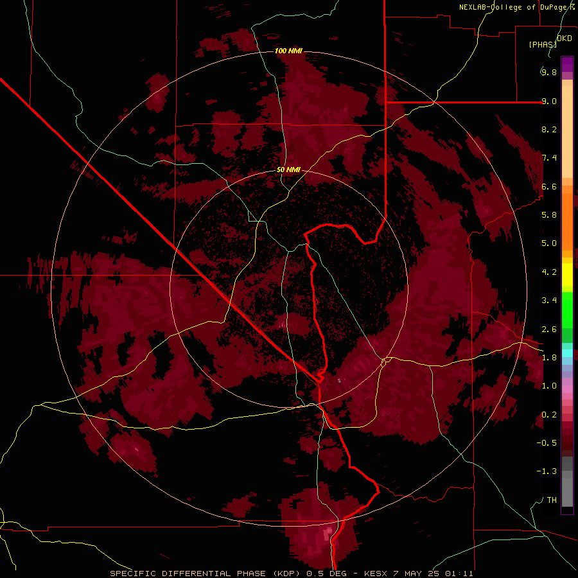Pick the pink segment of the color bar

pyautogui.click(x=567, y=389)
